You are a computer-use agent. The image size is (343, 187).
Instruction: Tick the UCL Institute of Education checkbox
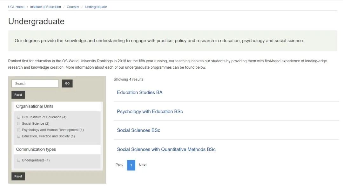(19, 117)
